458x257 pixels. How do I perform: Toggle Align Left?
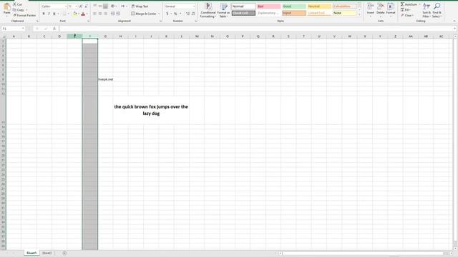click(94, 14)
